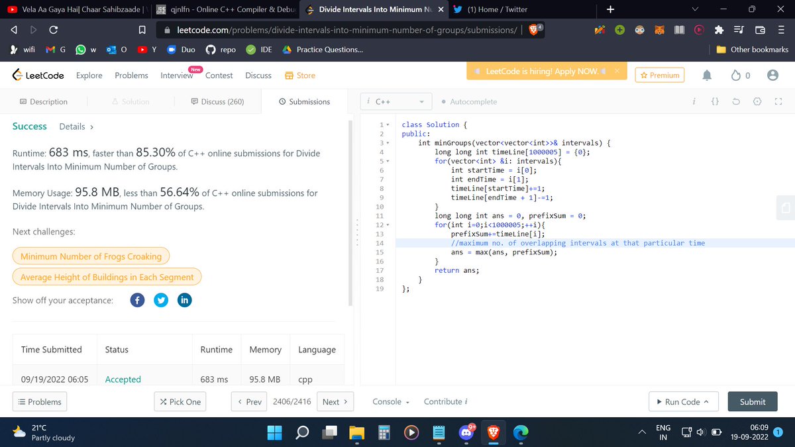Open the user profile avatar
Viewport: 795px width, 447px height.
tap(772, 75)
